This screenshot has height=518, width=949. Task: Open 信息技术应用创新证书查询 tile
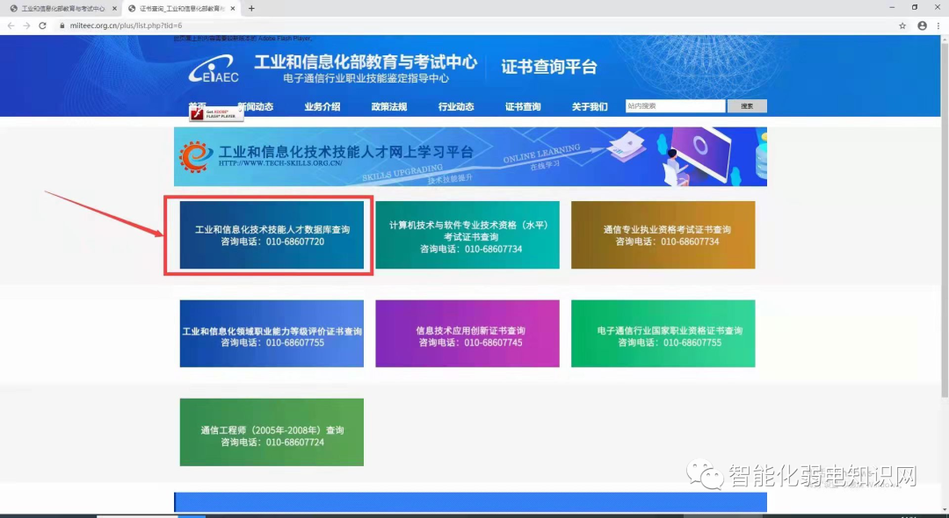coord(467,334)
